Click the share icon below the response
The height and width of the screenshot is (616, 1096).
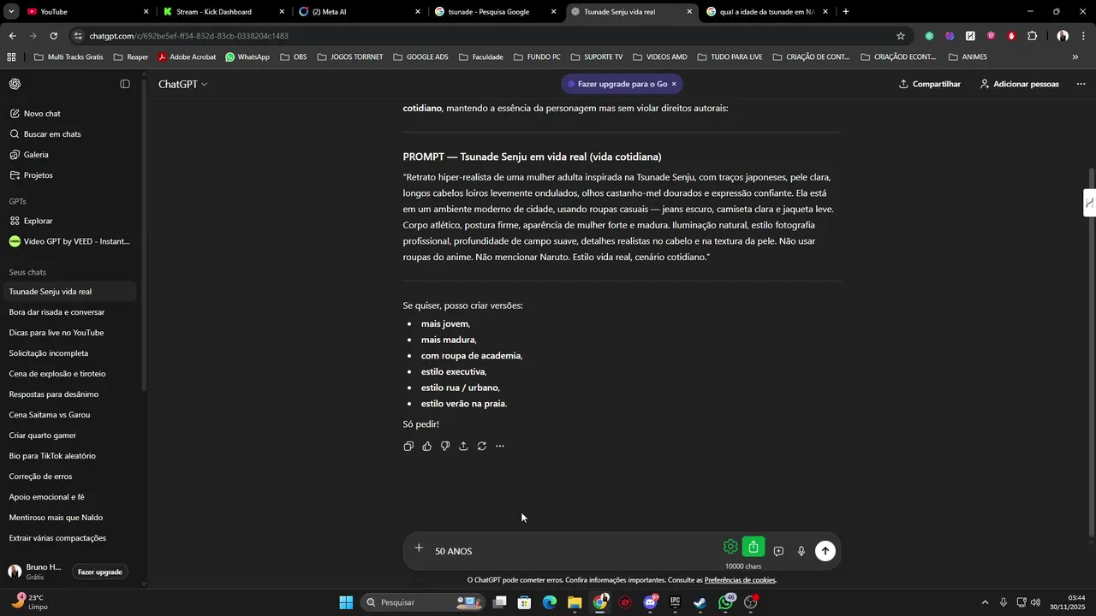(x=463, y=447)
